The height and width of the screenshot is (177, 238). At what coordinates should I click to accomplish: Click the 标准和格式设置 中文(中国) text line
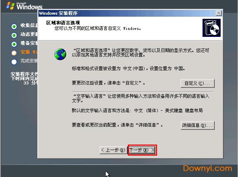pyautogui.click(x=128, y=69)
